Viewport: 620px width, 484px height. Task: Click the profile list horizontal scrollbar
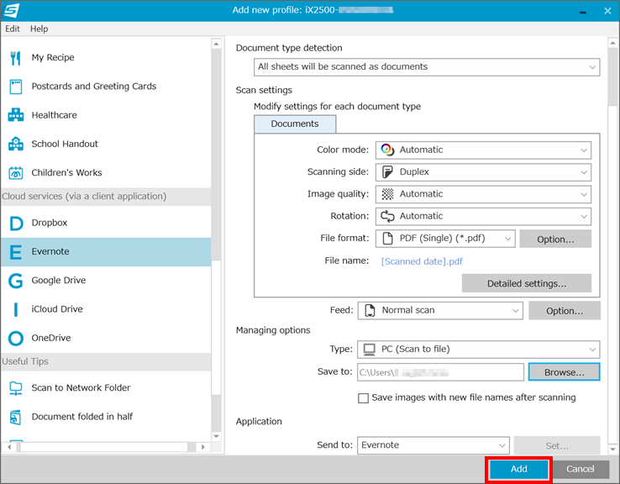pos(103,447)
